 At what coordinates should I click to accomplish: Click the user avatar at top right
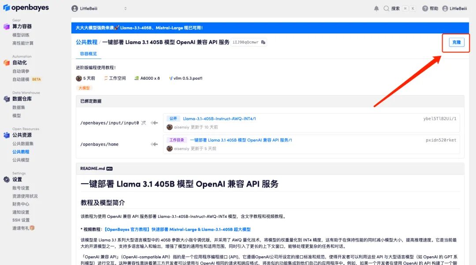pyautogui.click(x=445, y=8)
